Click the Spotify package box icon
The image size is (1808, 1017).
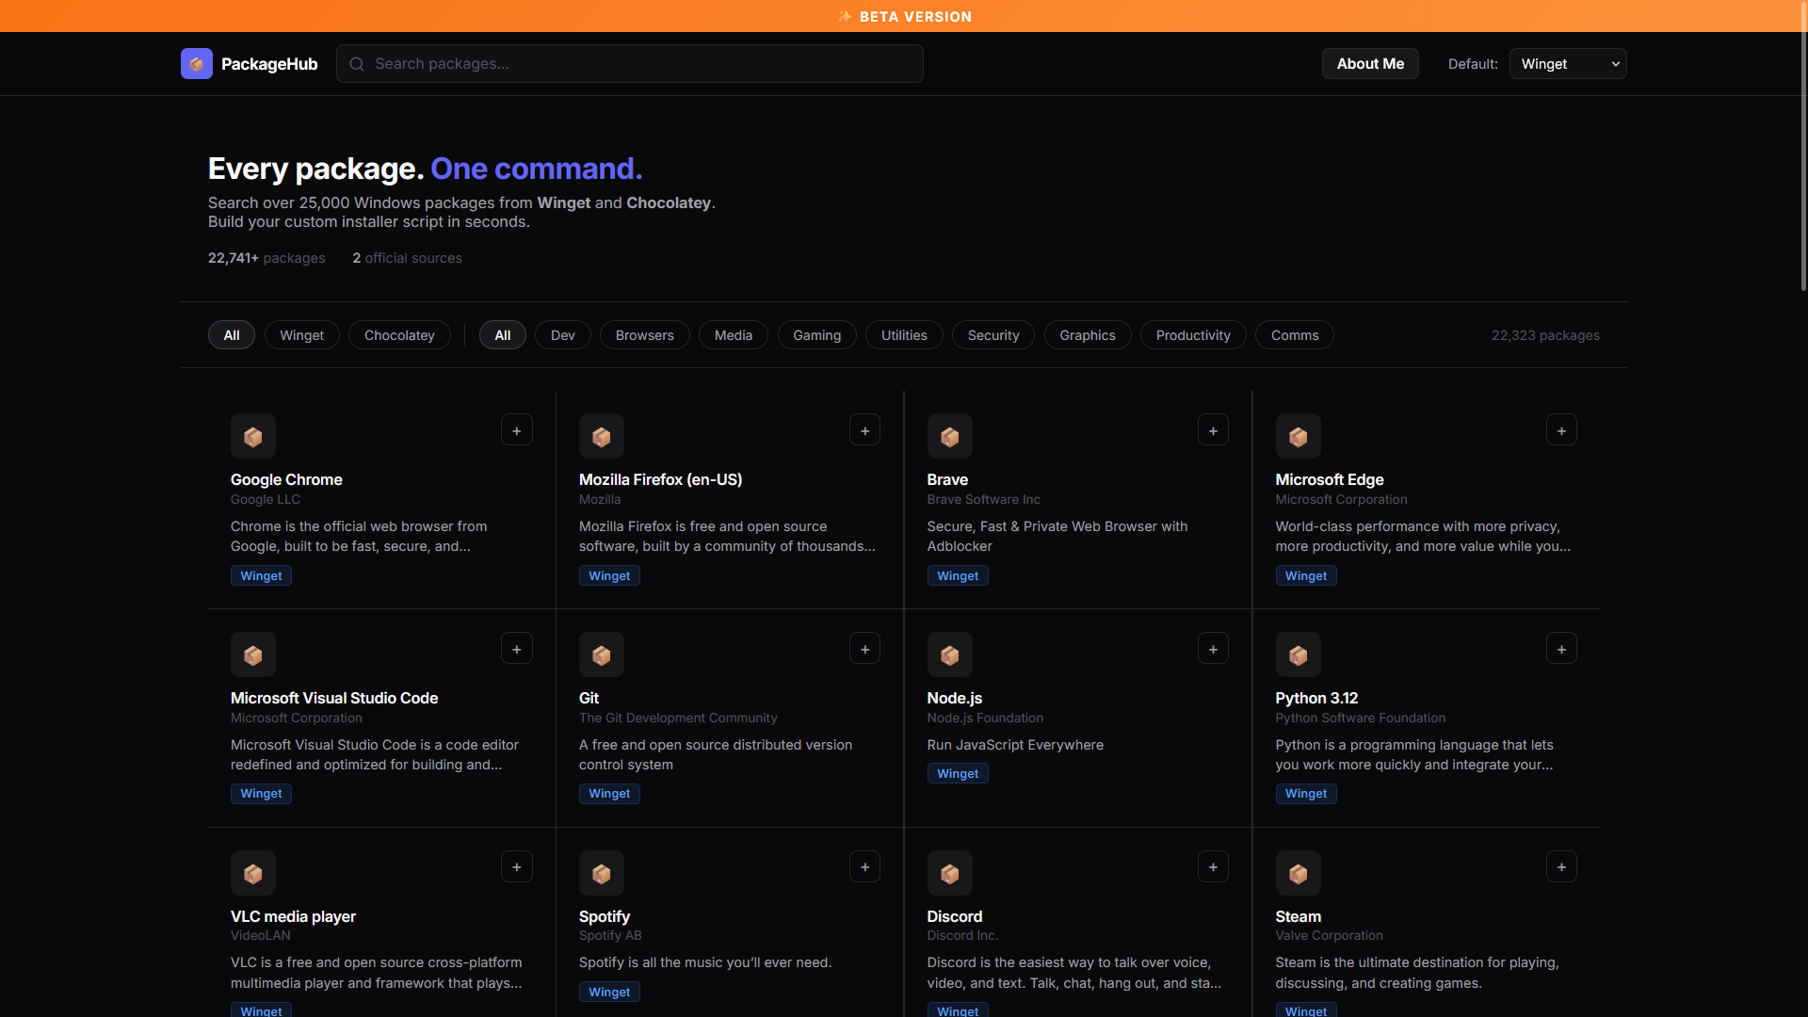tap(602, 873)
